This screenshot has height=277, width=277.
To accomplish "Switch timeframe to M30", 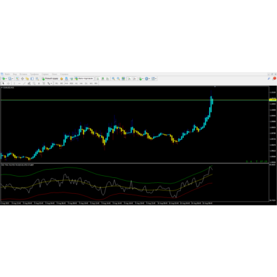I will (x=71, y=83).
